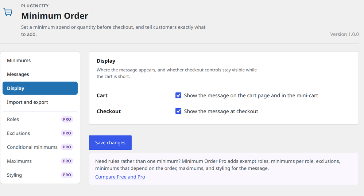Go to Import and export tab

40,102
